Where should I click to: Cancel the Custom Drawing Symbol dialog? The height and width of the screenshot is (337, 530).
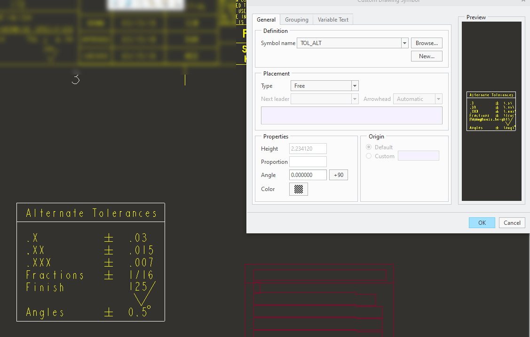[x=512, y=222]
